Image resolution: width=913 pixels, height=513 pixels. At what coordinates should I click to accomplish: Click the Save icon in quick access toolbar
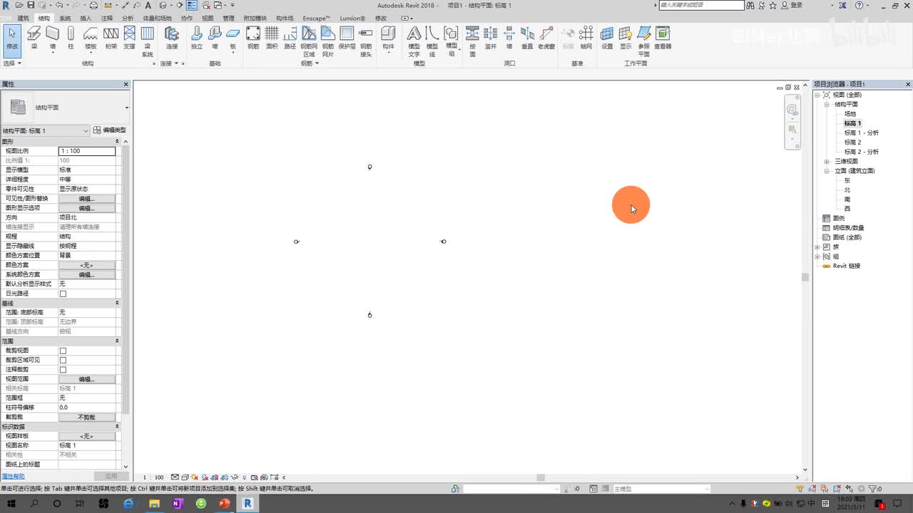tap(31, 5)
